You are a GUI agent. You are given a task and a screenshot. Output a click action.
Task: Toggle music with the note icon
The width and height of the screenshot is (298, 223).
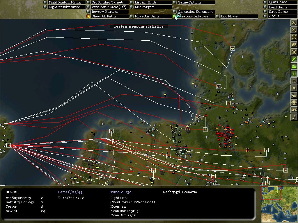tap(294, 117)
